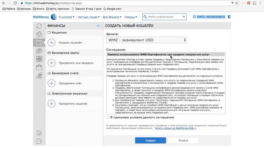Click plus circle for Создать кошелёк

(52, 43)
